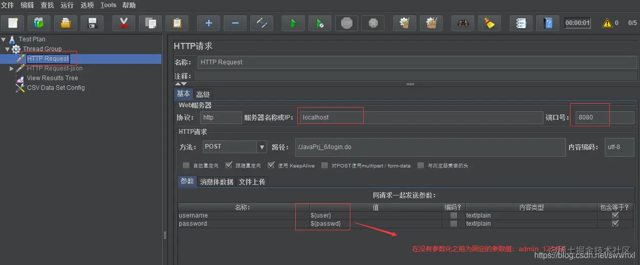This screenshot has height=265, width=640.
Task: Click the 内容编码 field containing utf-8
Action: 620,147
